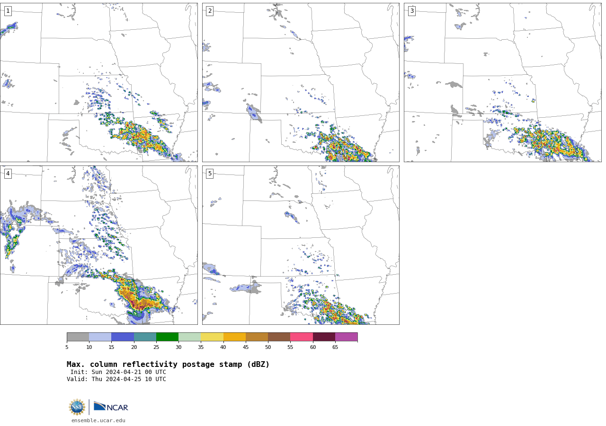
Task: Click the NSF logo icon
Action: click(77, 407)
